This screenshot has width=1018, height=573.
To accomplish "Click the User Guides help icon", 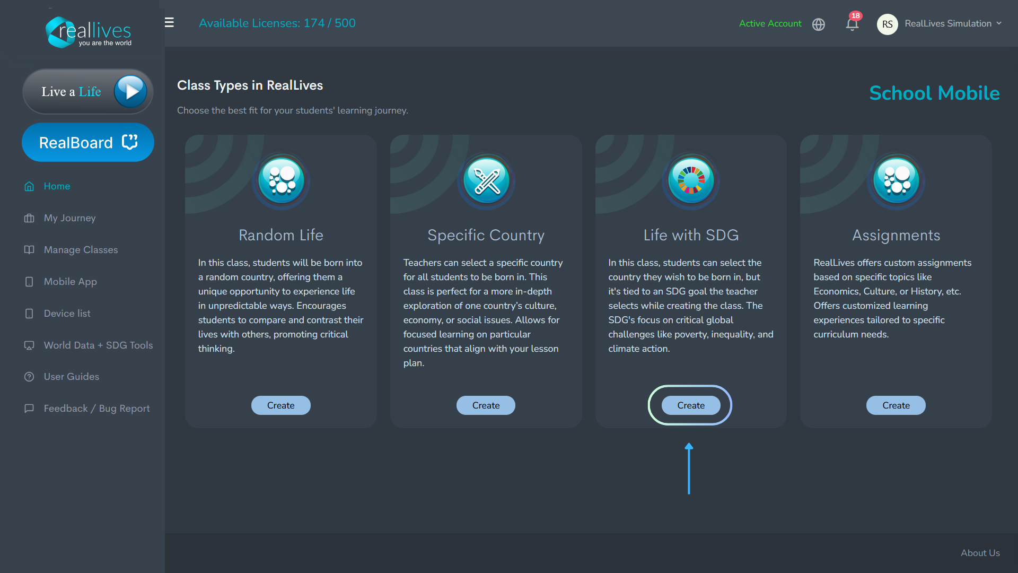I will point(29,377).
